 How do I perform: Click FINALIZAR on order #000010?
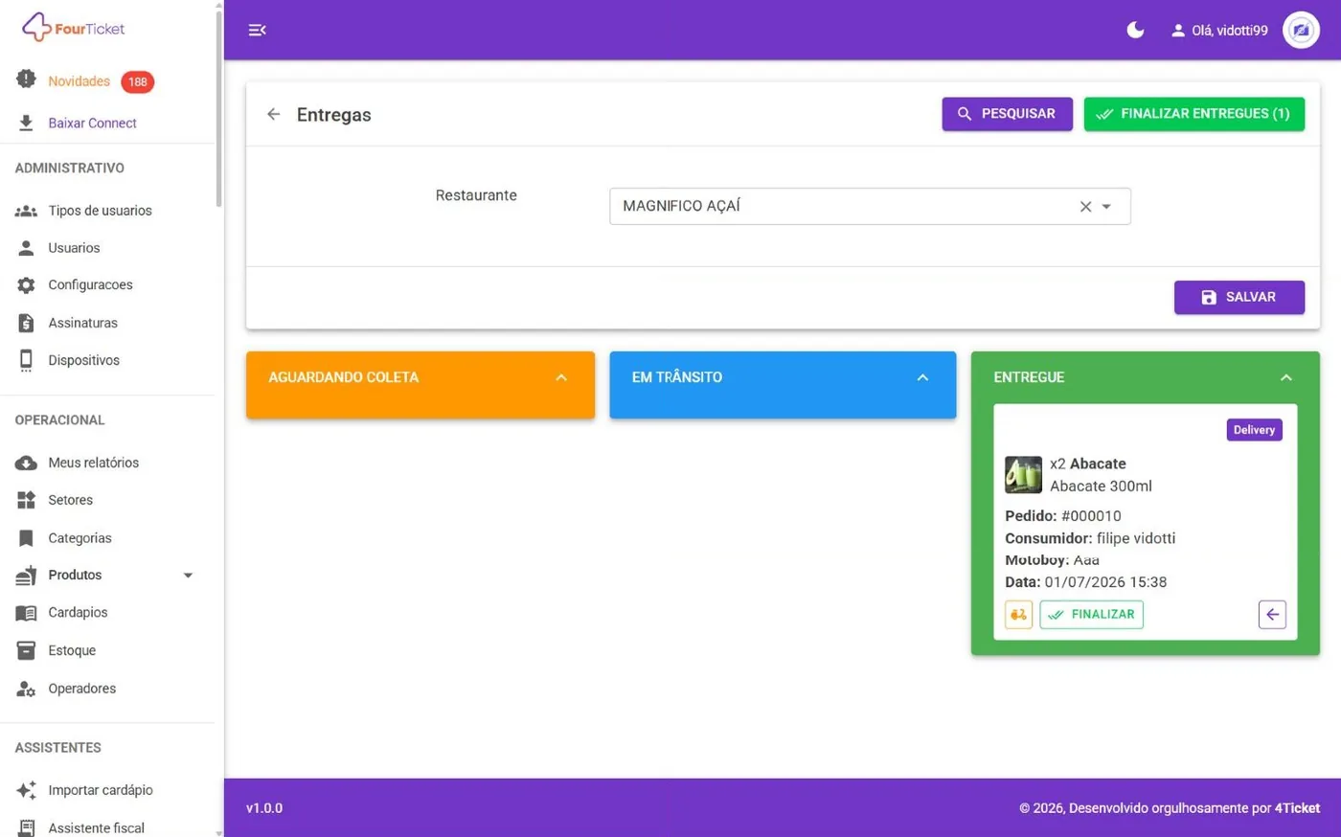1091,614
